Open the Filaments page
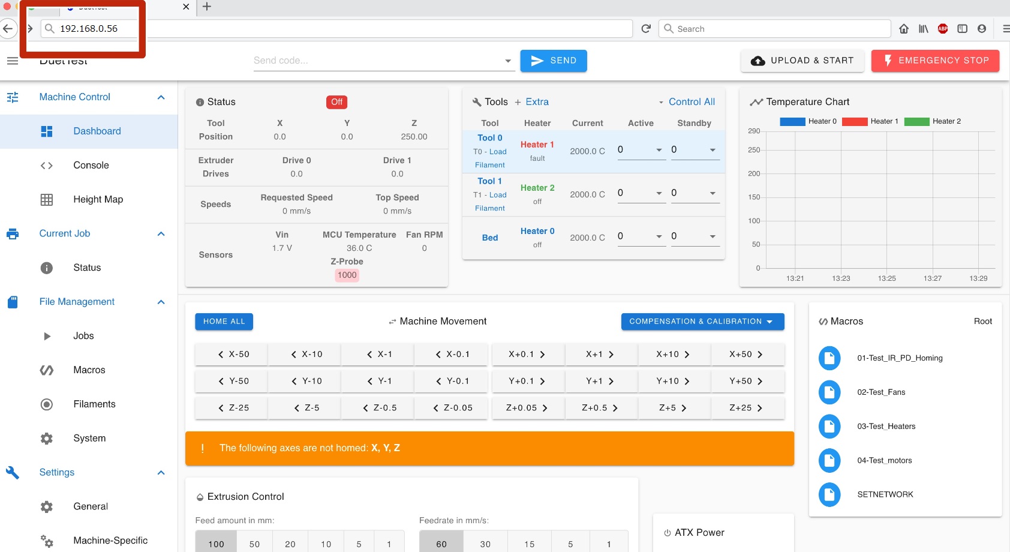Screen dimensions: 1010x552 89,404
